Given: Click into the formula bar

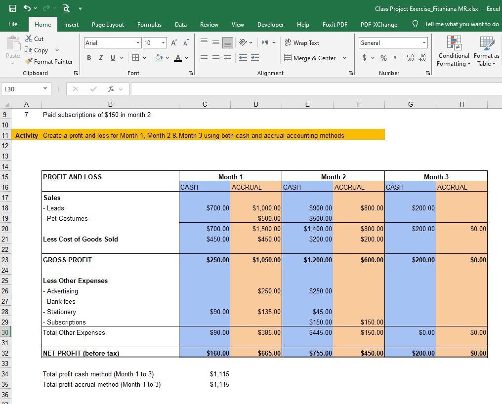Looking at the screenshot, I should 316,89.
